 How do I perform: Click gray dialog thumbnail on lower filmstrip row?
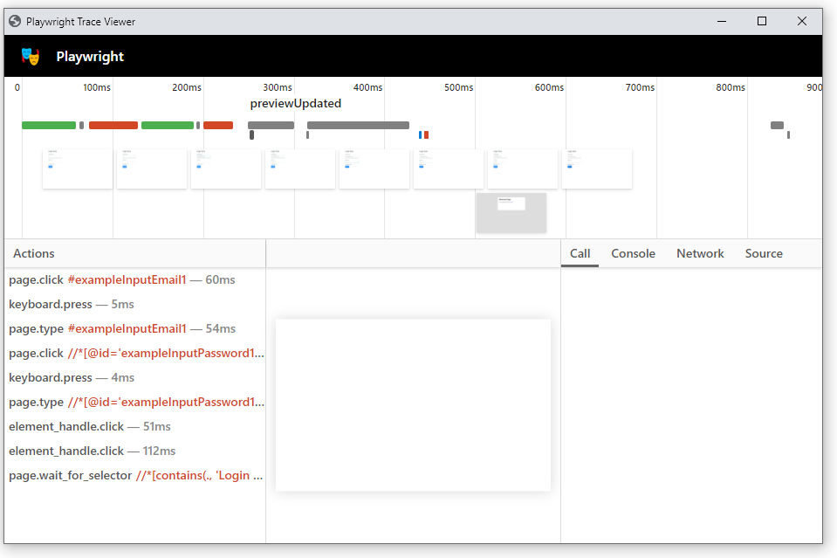click(511, 212)
